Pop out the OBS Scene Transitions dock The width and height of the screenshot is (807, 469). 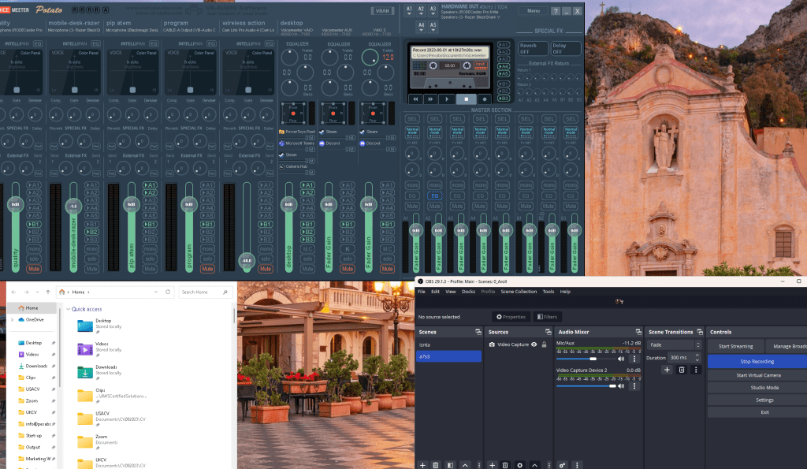tap(700, 332)
